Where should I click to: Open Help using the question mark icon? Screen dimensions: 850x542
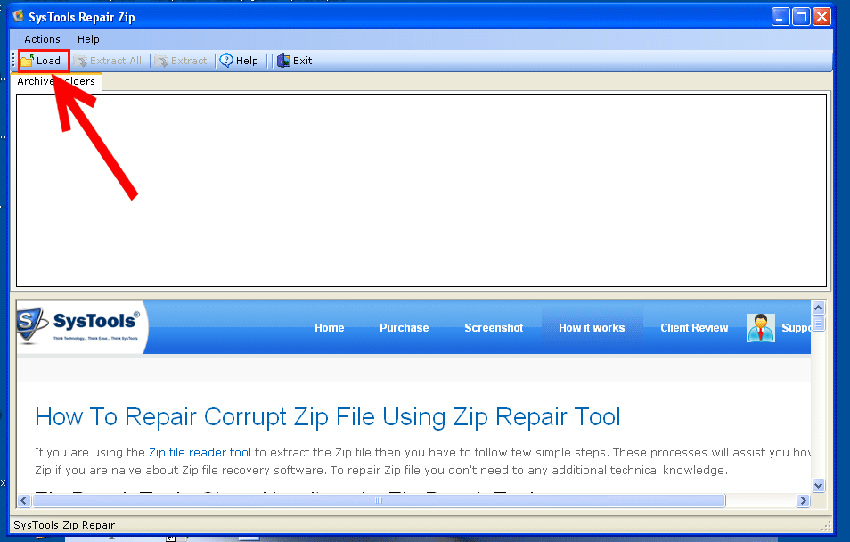pyautogui.click(x=226, y=60)
